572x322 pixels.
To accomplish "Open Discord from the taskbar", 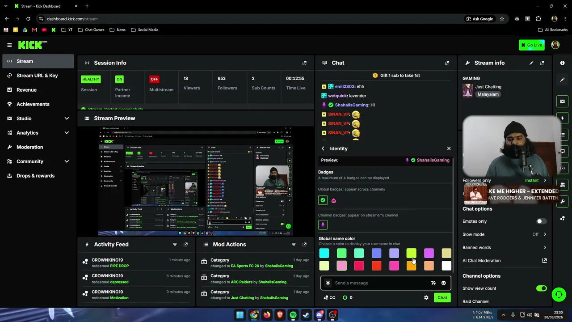I will (319, 315).
